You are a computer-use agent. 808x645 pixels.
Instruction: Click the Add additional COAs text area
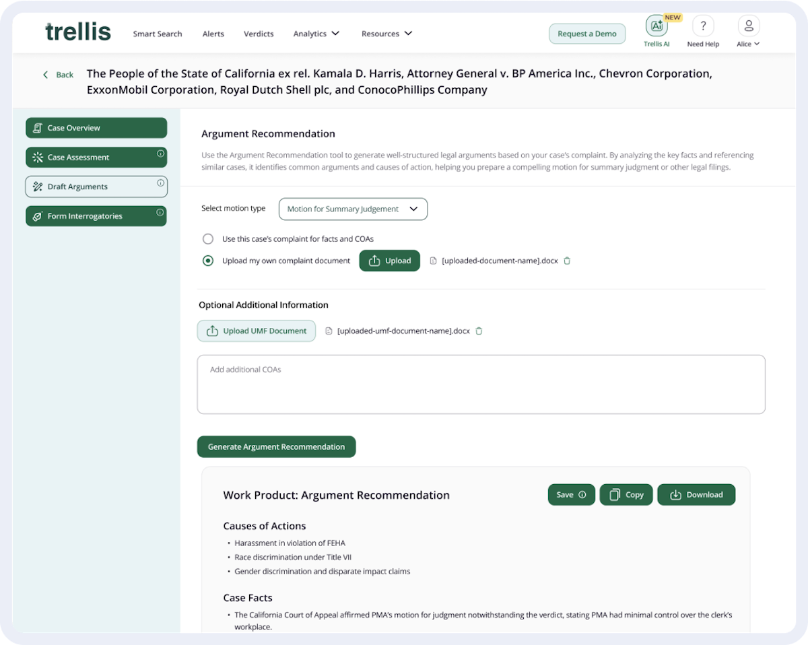click(481, 384)
